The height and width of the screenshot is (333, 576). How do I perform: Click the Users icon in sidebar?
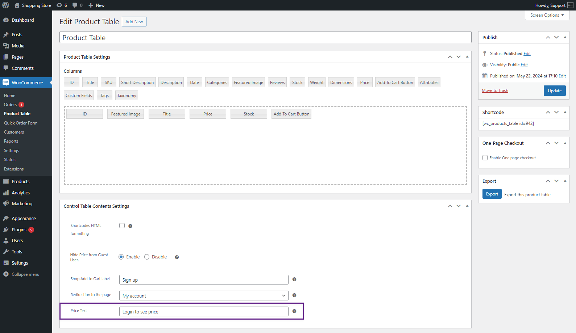click(x=6, y=240)
